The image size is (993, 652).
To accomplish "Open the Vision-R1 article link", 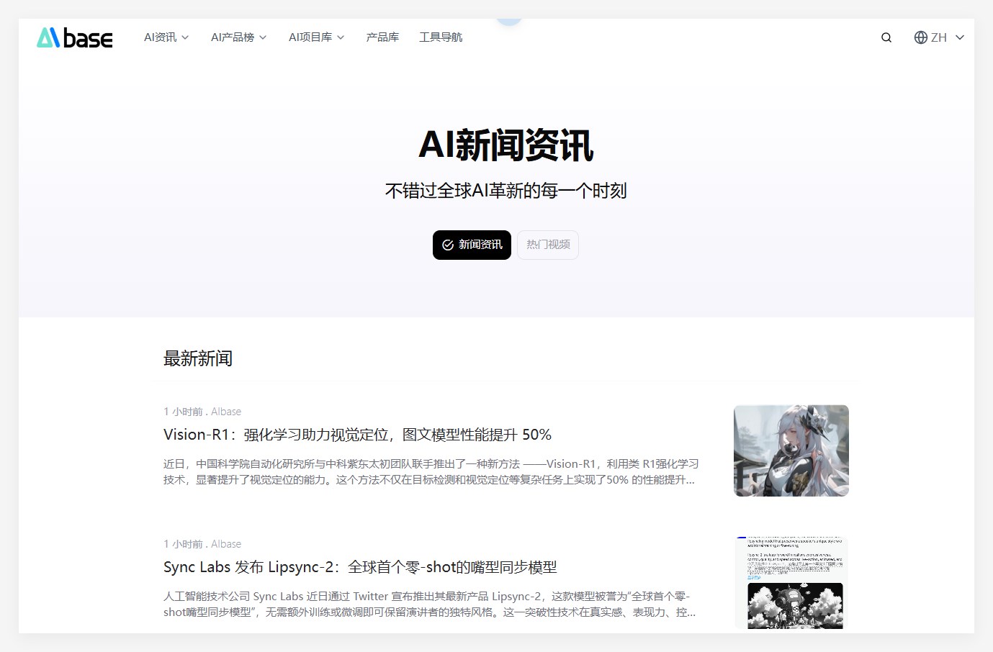I will (x=356, y=435).
